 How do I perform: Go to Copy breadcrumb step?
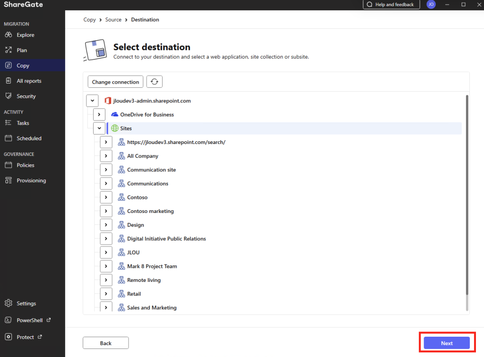[89, 19]
